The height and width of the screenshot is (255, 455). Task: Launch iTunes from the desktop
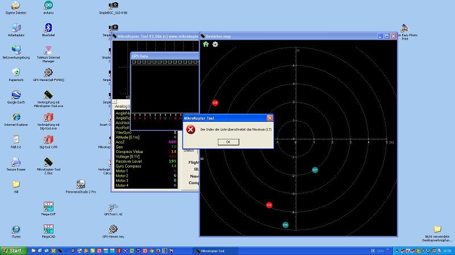coord(16,231)
